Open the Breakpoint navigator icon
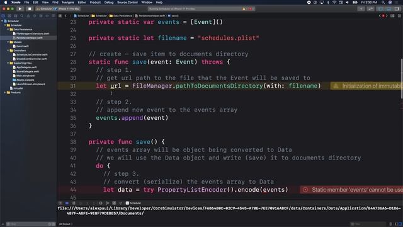The width and height of the screenshot is (403, 227). coord(47,16)
